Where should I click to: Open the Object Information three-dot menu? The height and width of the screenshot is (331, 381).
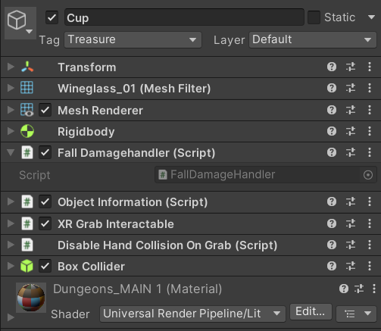[370, 201]
